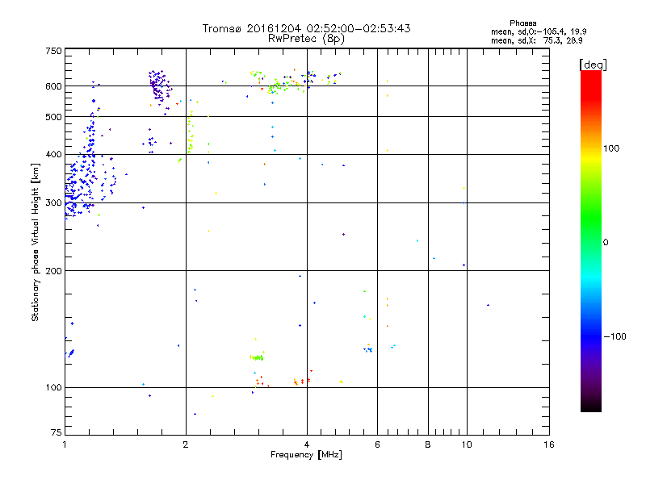Click the '8' frequency tick label

click(428, 444)
